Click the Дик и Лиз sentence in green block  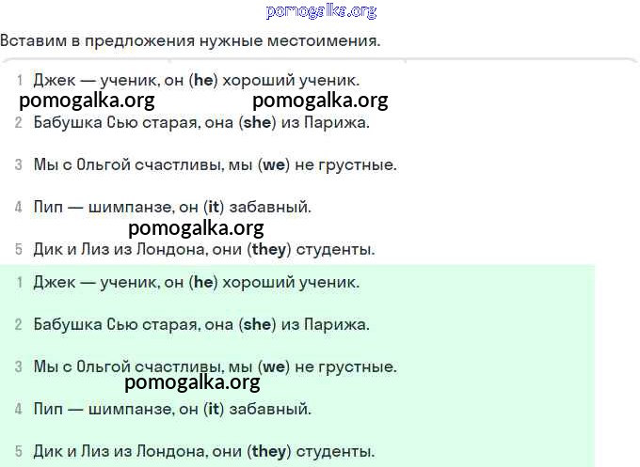[x=203, y=451]
